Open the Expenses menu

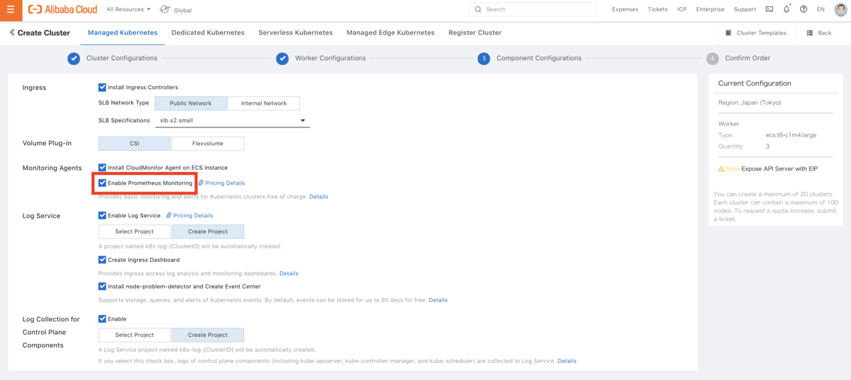coord(625,10)
